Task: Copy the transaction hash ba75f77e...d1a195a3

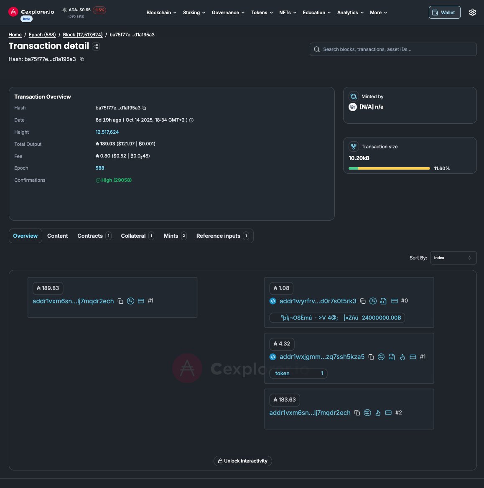Action: 144,108
